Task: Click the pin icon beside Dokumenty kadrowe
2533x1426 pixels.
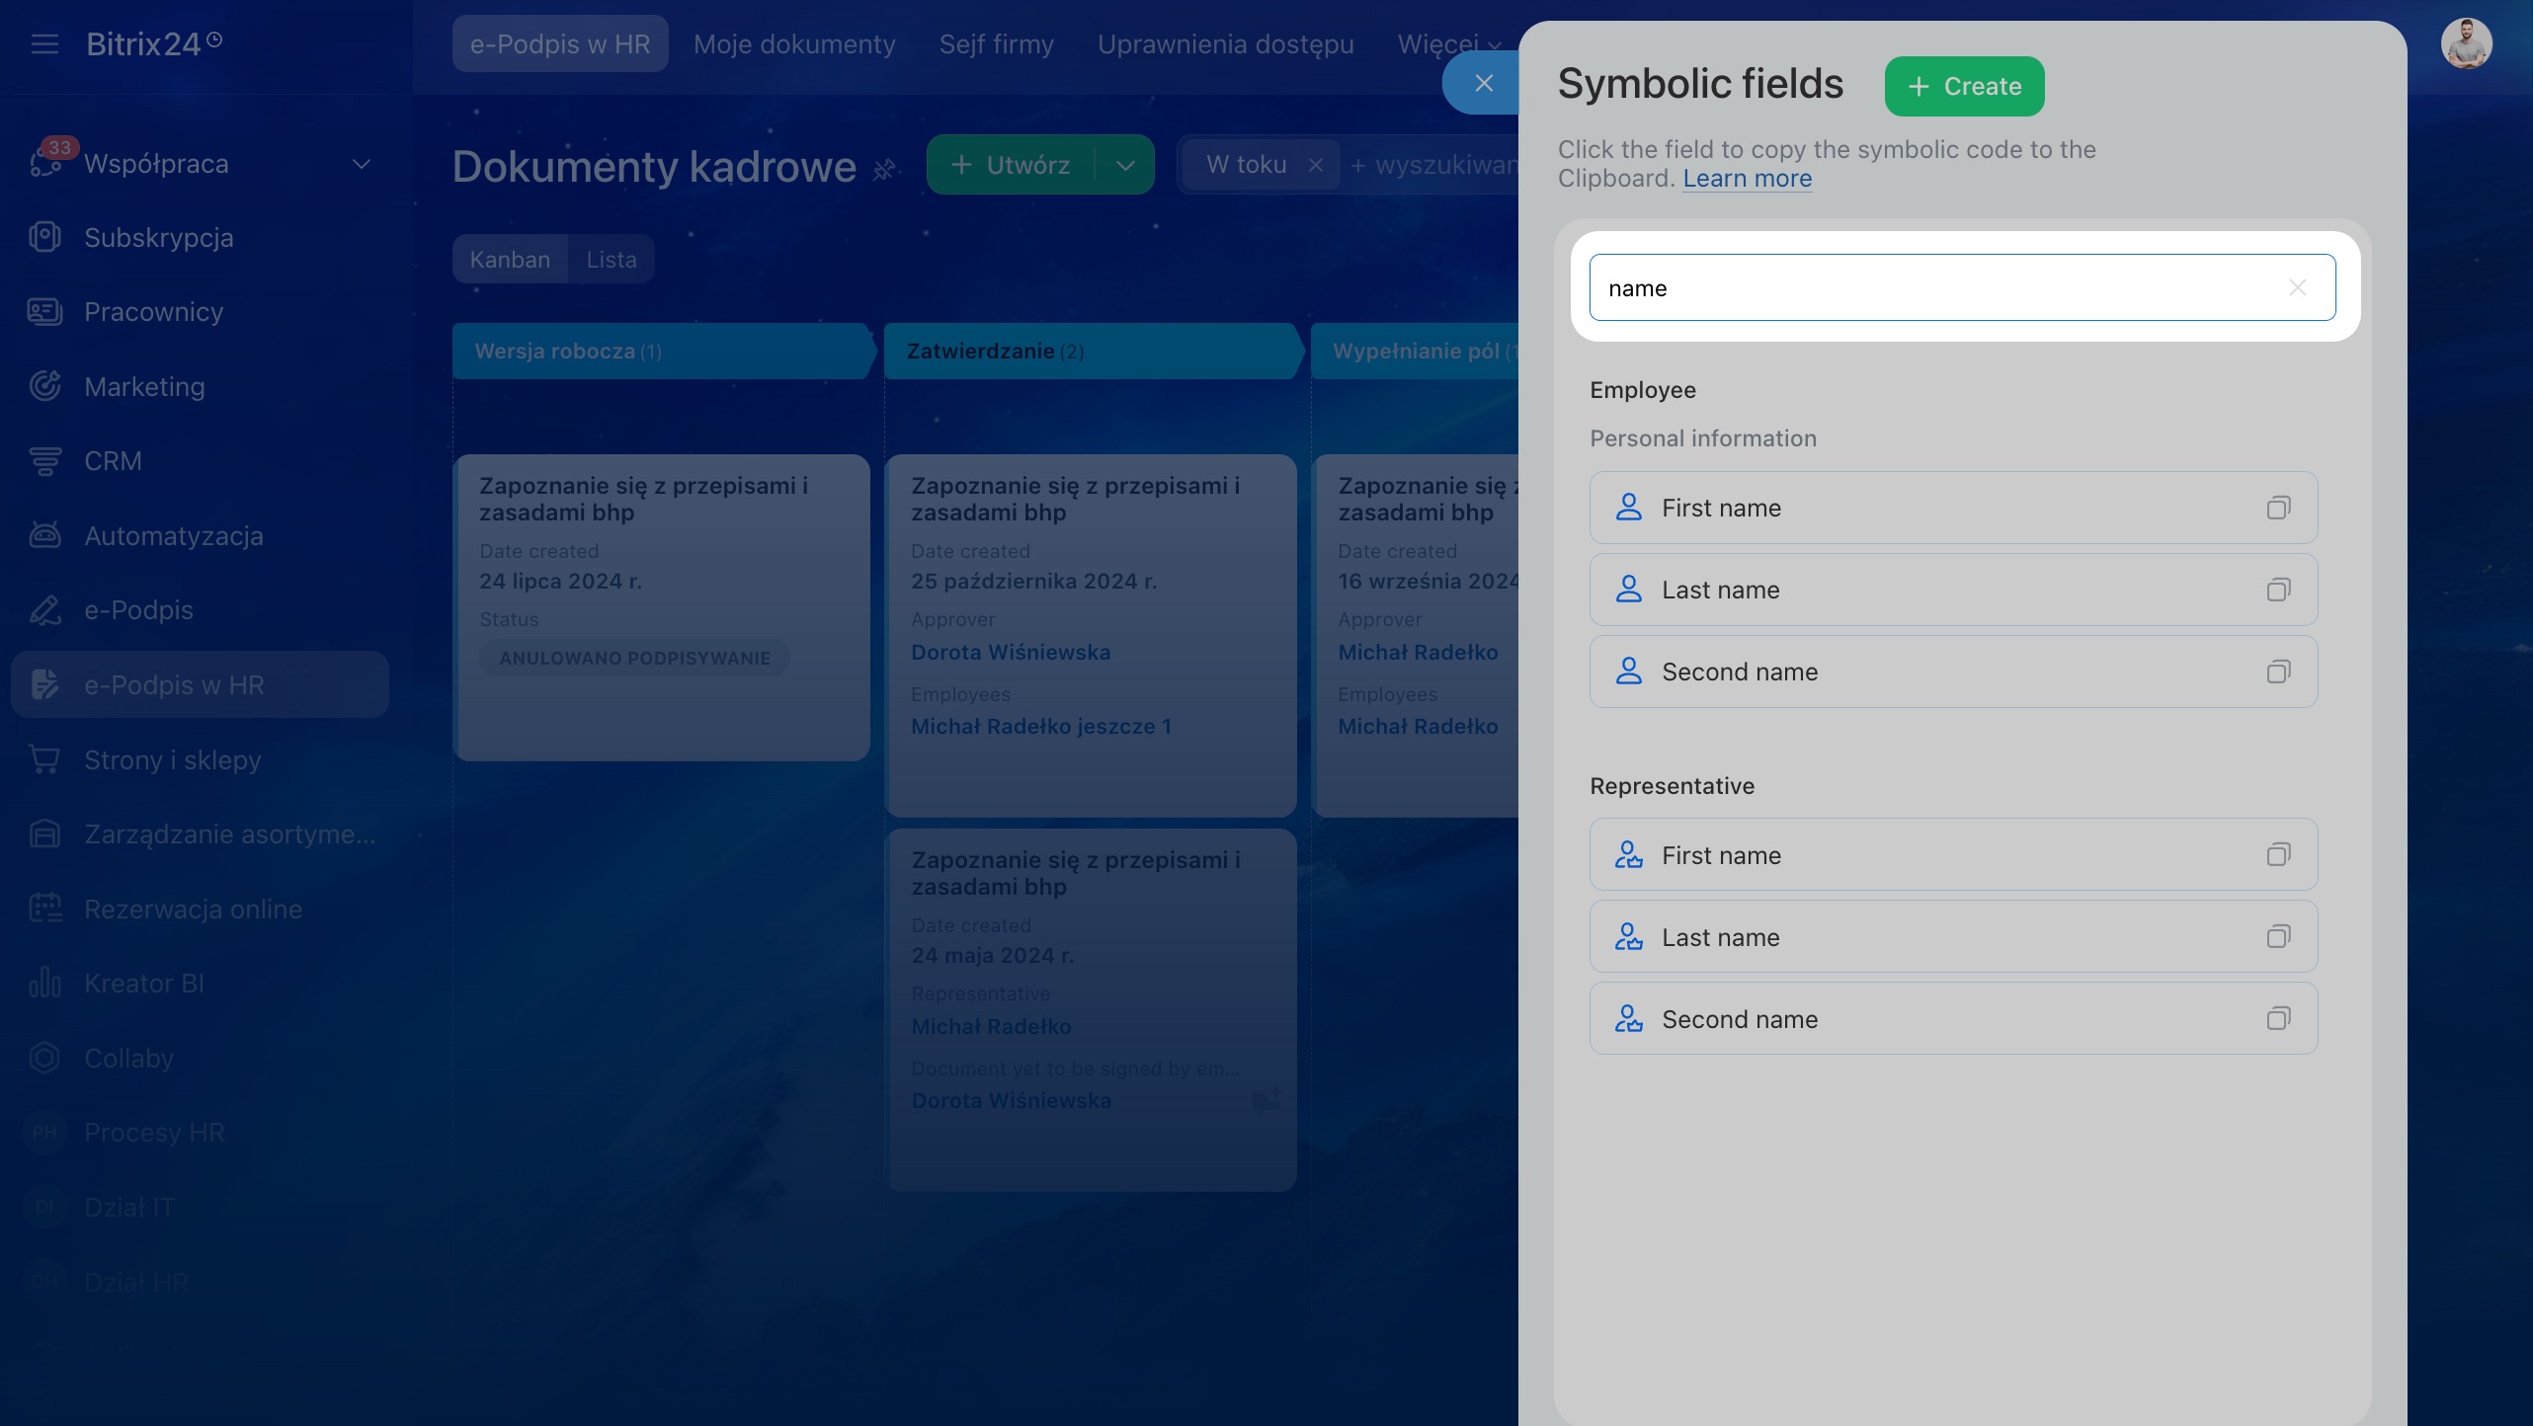Action: [884, 169]
